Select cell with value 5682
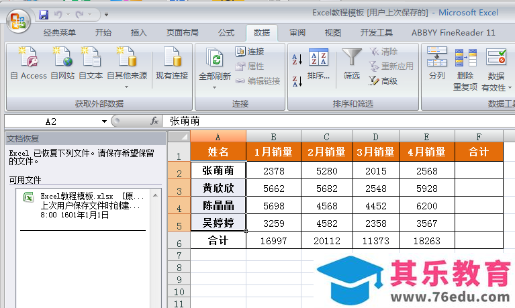Image resolution: width=515 pixels, height=308 pixels. [327, 188]
